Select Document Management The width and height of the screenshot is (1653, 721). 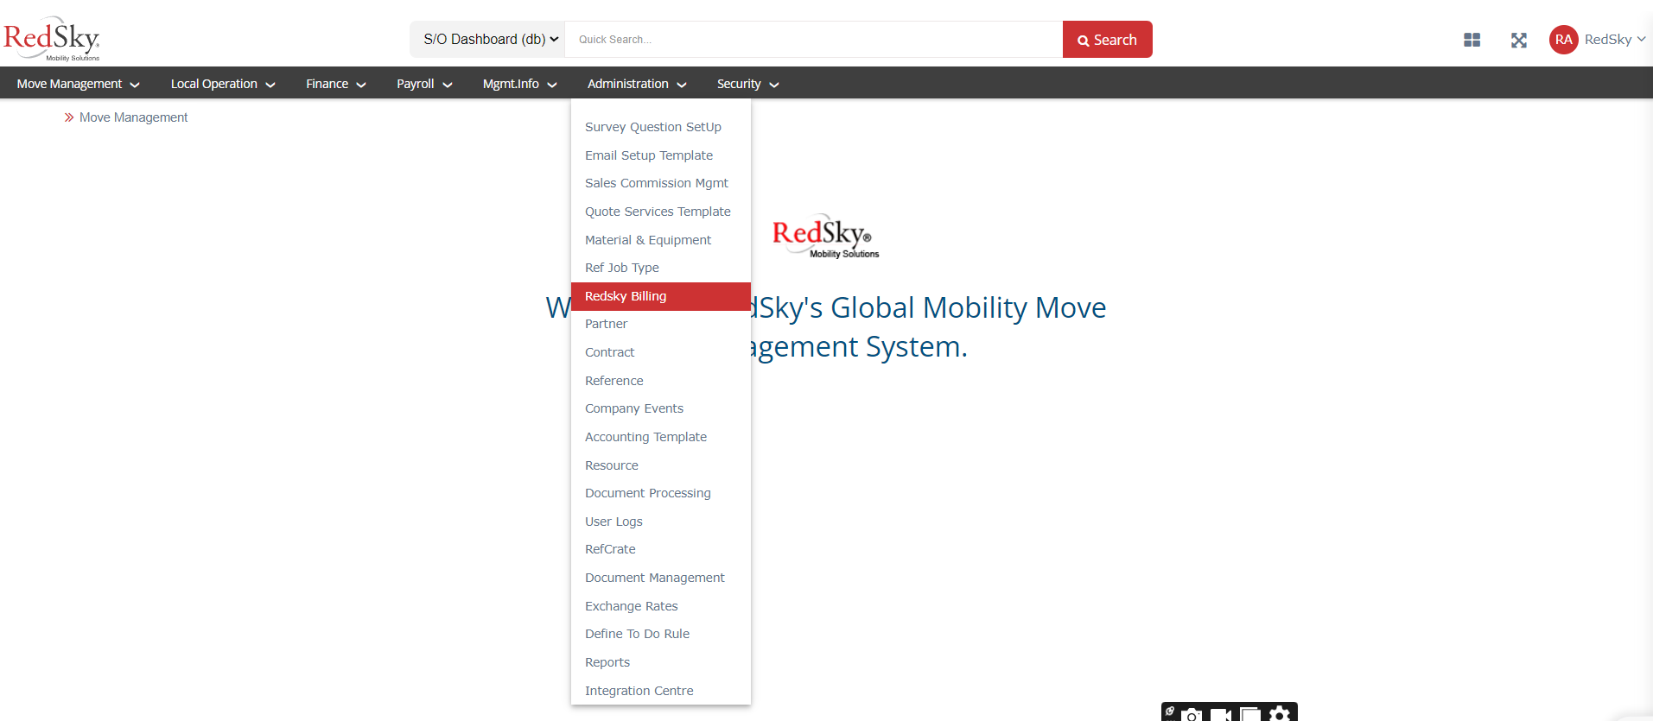click(660, 578)
